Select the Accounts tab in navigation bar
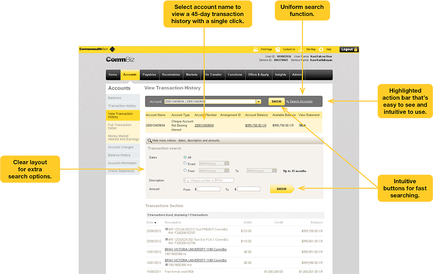 click(x=130, y=75)
